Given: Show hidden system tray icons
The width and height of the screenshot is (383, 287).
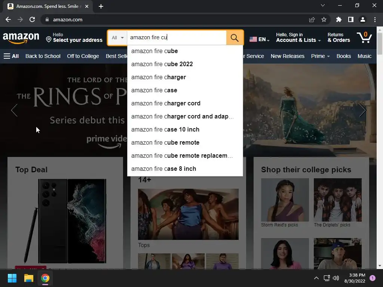Looking at the screenshot, I should [316, 278].
